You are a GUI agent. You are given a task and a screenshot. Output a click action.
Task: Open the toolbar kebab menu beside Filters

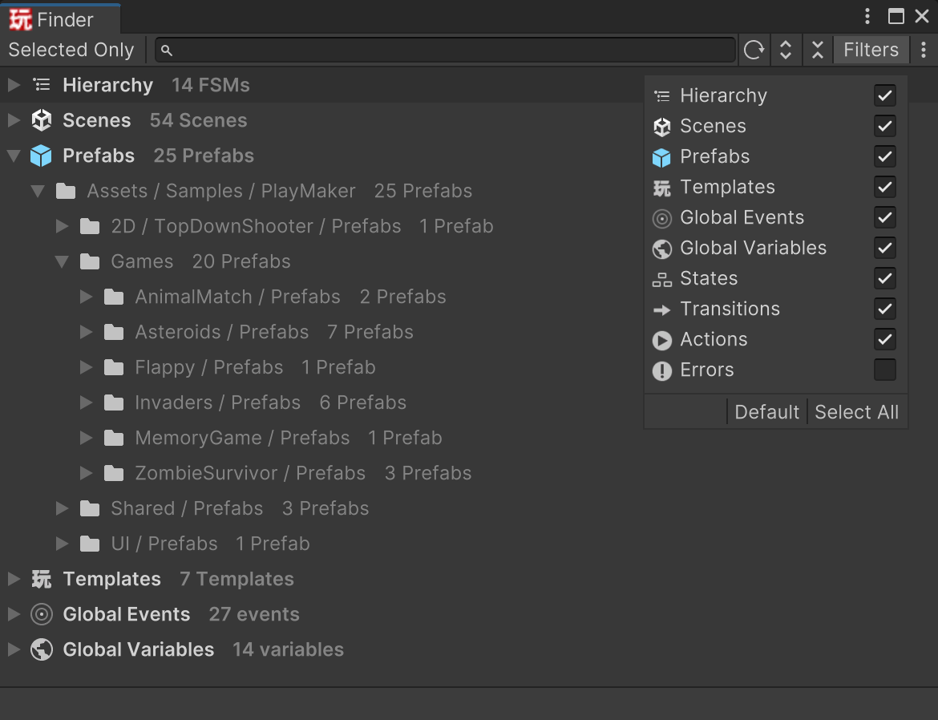point(924,50)
